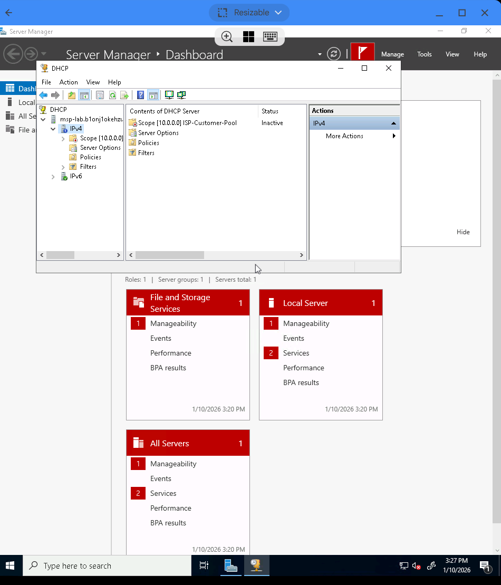Click the Properties icon in DHCP toolbar
Screen dimensions: 501x585
tap(100, 95)
